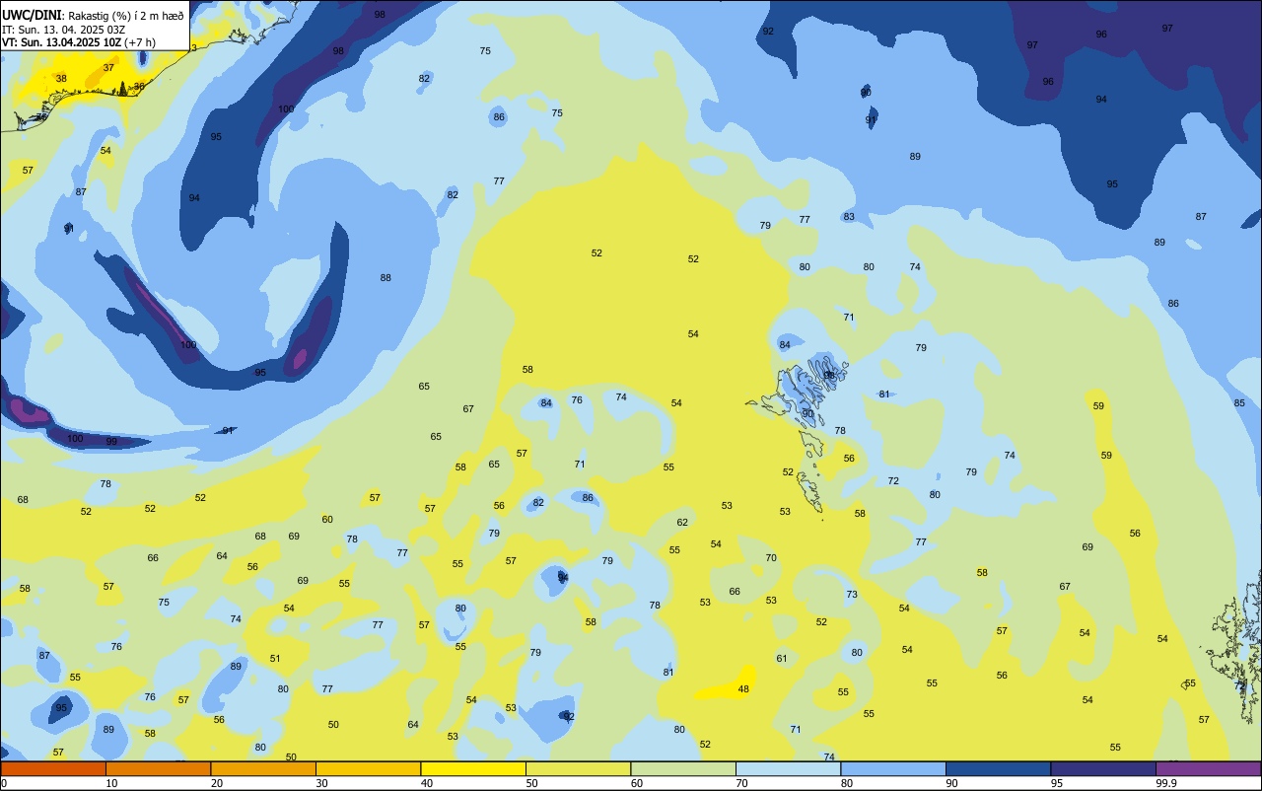Click the humidity value '61' on the map
The width and height of the screenshot is (1262, 791).
coord(782,658)
